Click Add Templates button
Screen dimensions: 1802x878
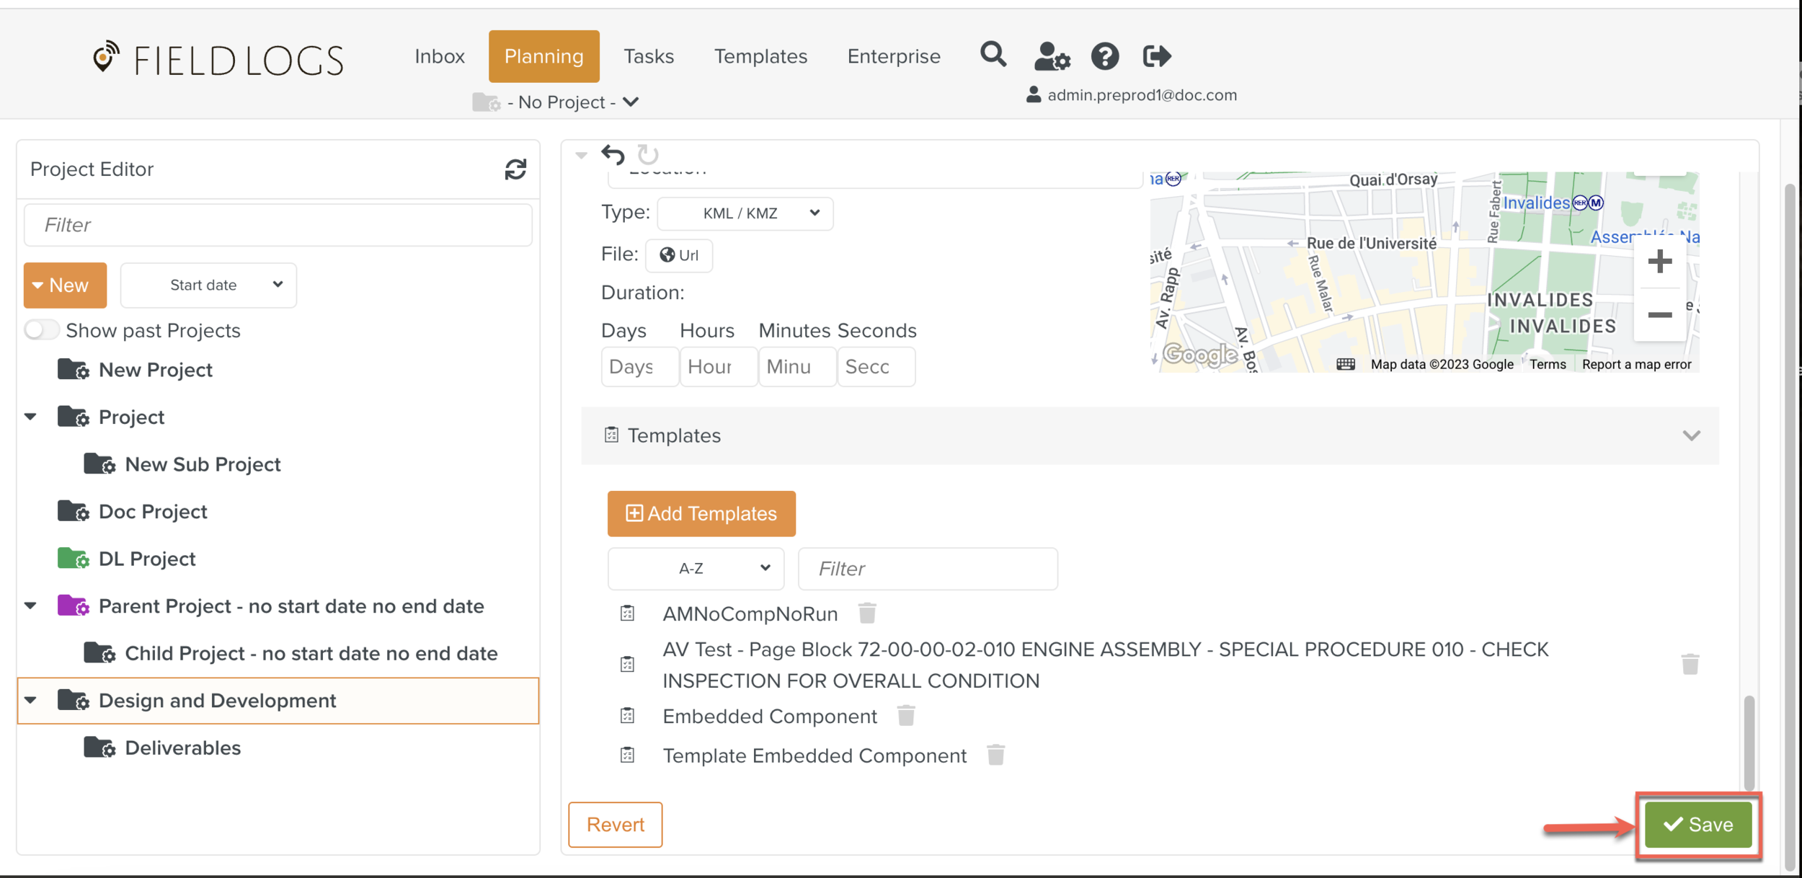(701, 513)
